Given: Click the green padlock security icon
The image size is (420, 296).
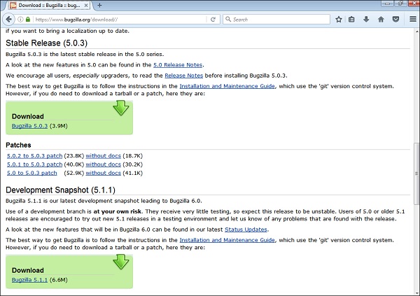Looking at the screenshot, I should [28, 20].
